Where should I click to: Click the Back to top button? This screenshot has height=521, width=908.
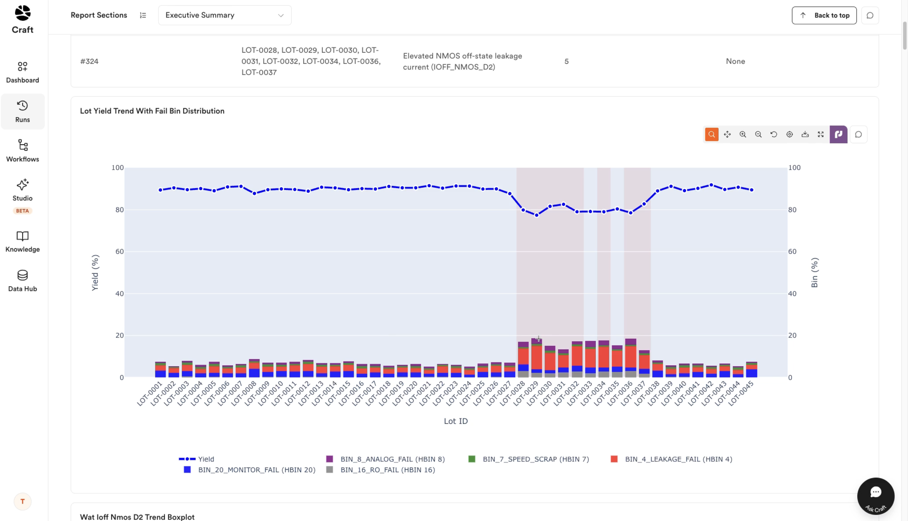point(824,15)
